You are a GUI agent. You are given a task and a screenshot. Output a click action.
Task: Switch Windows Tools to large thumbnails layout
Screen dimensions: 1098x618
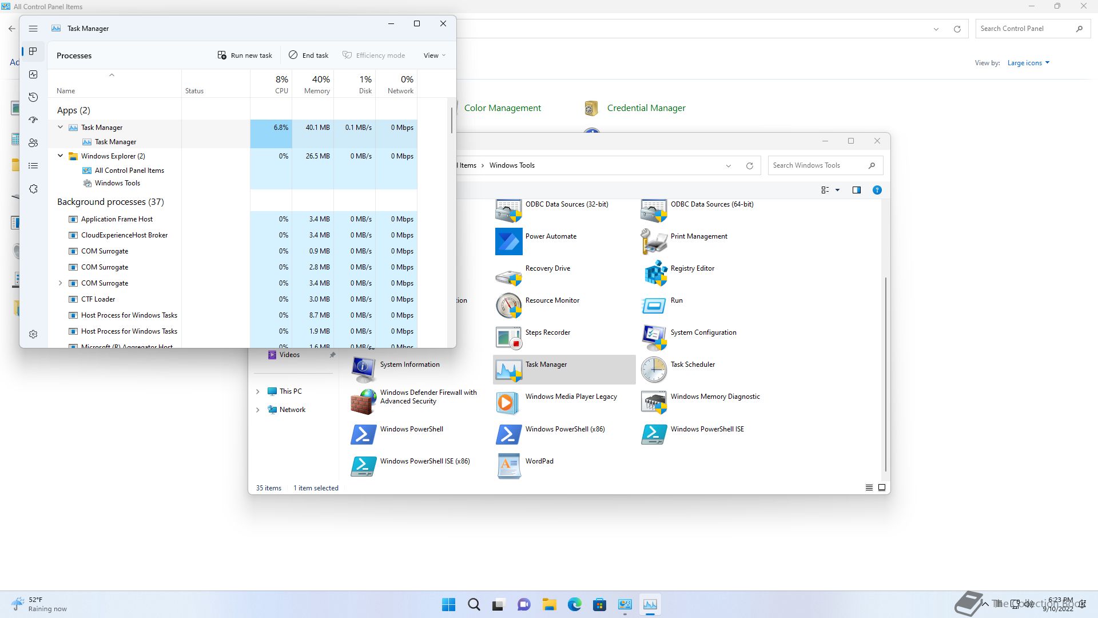point(882,488)
